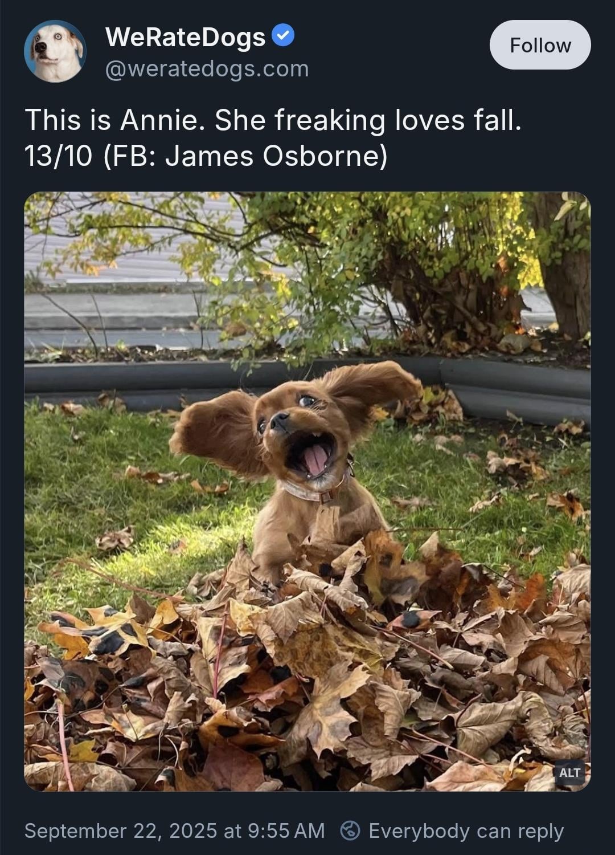Follow the WeRateDogs account

(x=540, y=45)
